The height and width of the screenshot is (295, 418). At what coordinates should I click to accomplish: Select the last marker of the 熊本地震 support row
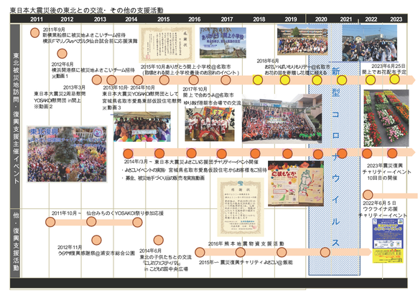(x=325, y=252)
